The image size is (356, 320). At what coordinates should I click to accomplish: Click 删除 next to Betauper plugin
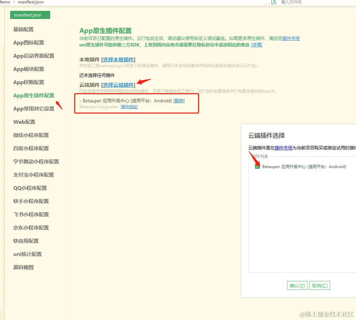[x=179, y=101]
